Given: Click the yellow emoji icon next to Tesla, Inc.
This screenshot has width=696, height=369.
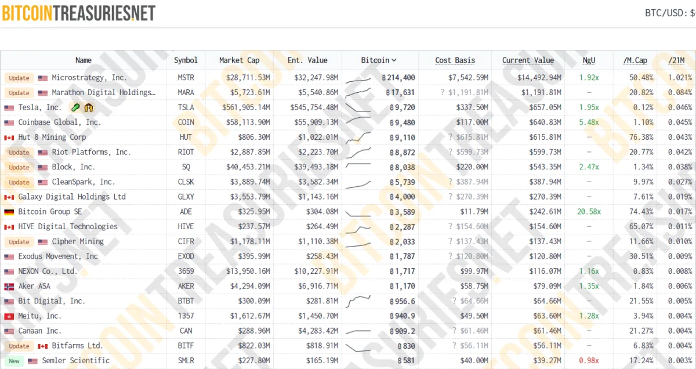Looking at the screenshot, I should click(x=88, y=107).
